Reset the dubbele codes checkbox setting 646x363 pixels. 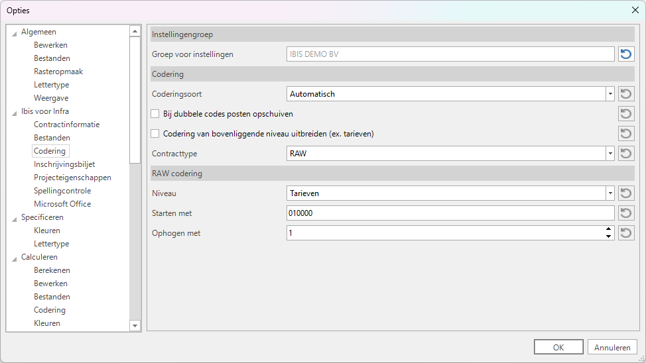tap(626, 114)
